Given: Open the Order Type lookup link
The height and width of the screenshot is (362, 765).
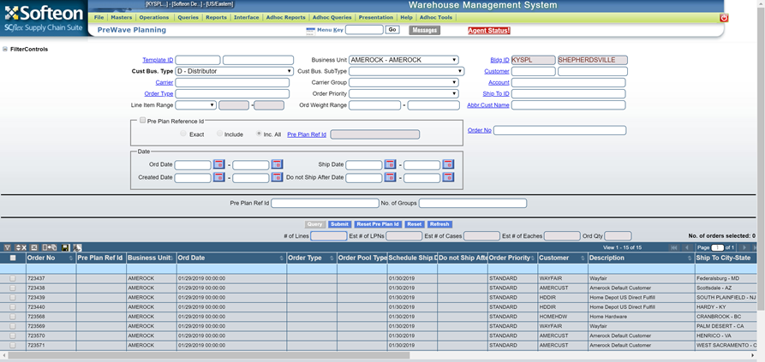Looking at the screenshot, I should pyautogui.click(x=158, y=93).
